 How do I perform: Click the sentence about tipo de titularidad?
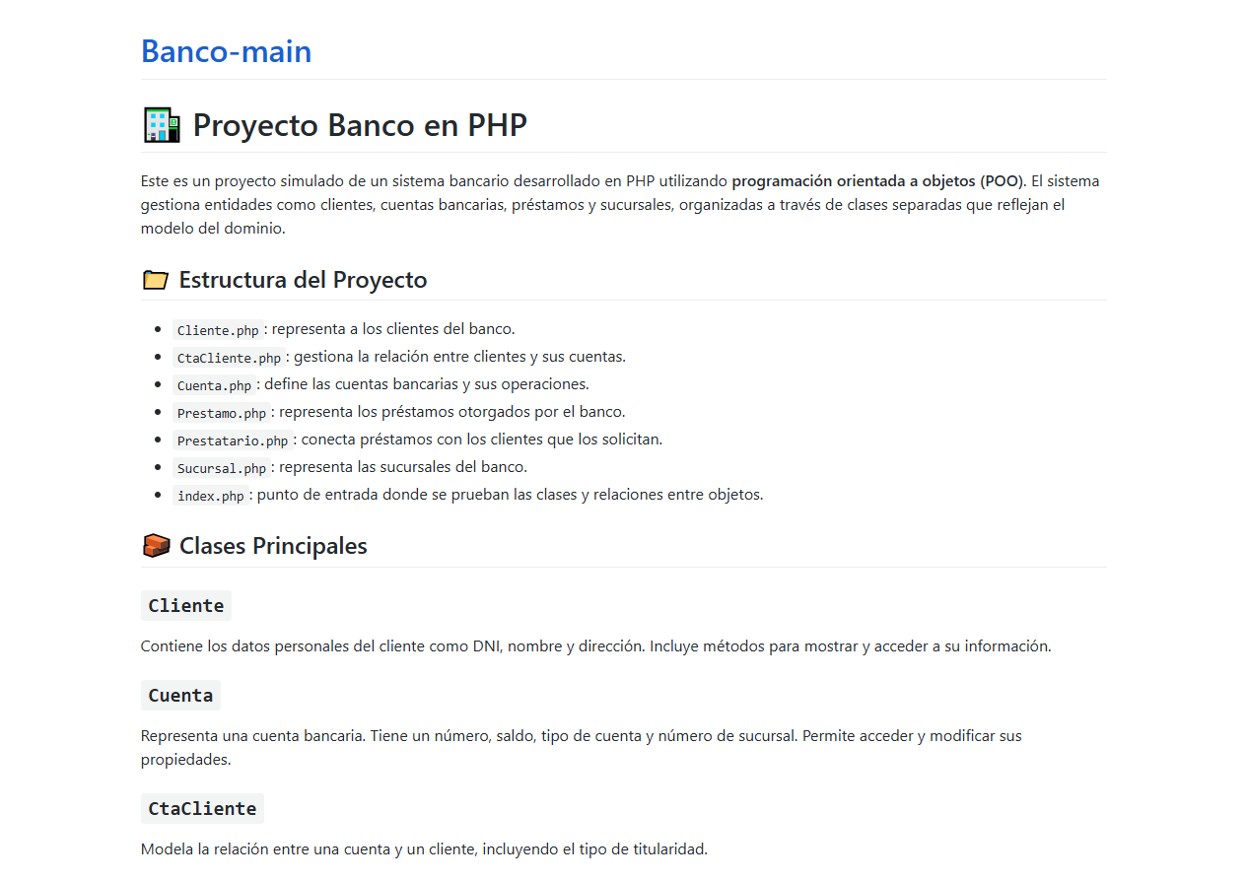[x=424, y=848]
